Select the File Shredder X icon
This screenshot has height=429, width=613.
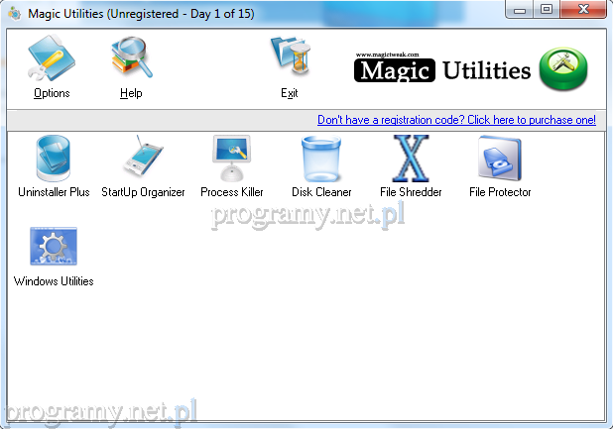click(411, 160)
